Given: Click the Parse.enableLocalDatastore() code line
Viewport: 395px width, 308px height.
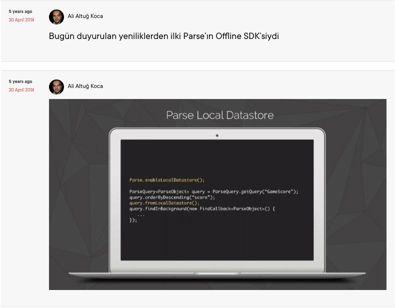Looking at the screenshot, I should 167,180.
